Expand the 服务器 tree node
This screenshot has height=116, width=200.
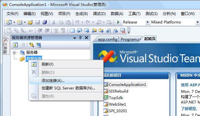tap(14, 53)
